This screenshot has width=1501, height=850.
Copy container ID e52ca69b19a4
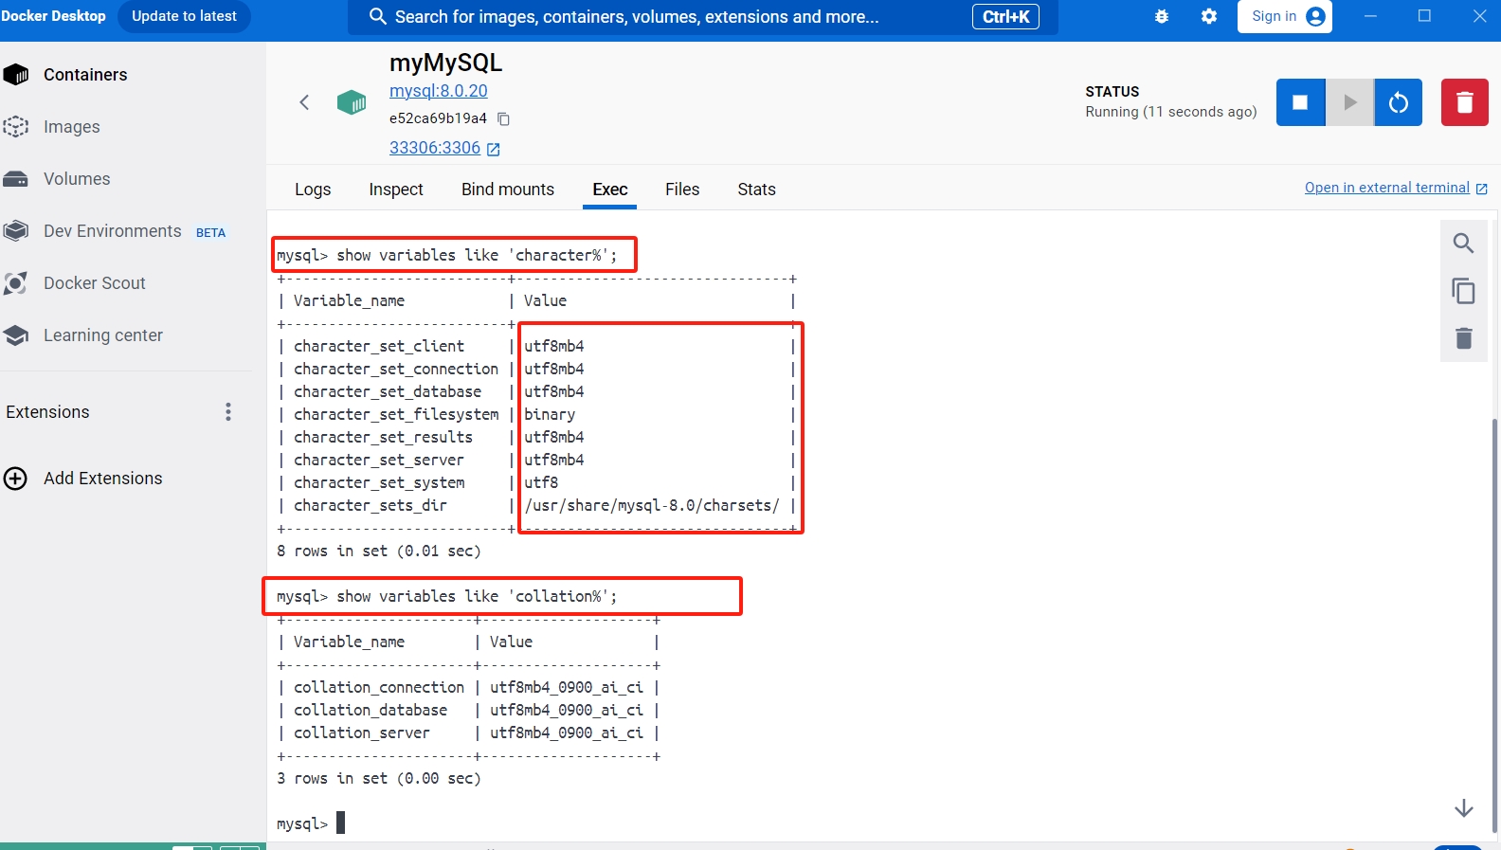pyautogui.click(x=504, y=118)
